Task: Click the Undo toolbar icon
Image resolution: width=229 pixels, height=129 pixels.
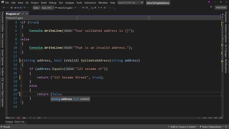Action: coord(25,8)
